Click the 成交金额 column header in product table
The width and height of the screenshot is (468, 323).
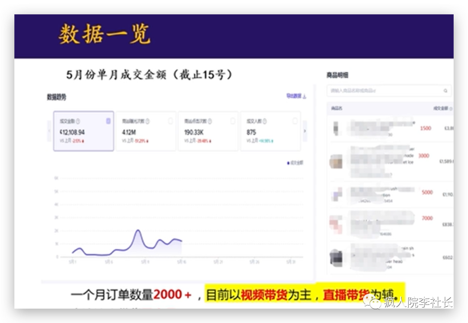tap(439, 109)
